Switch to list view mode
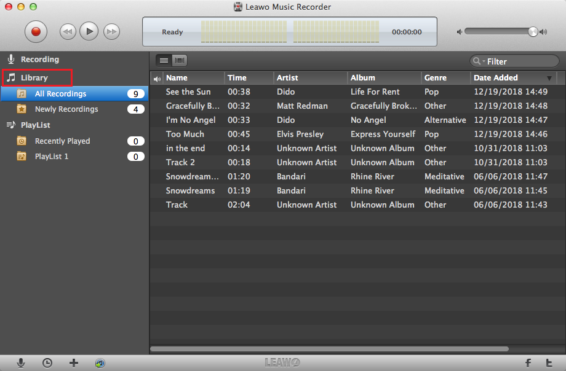566x371 pixels. (164, 60)
